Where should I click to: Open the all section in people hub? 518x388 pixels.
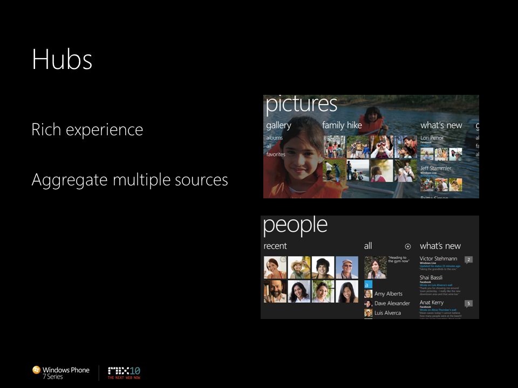pos(368,246)
